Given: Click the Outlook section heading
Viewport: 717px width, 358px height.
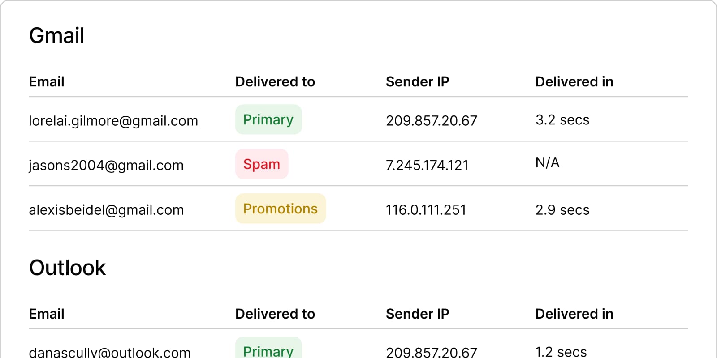Looking at the screenshot, I should tap(67, 268).
